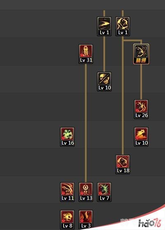Viewport: 165px width, 230px height.
Task: Select the Lv 10 yellow skull slash skill
Action: tap(104, 82)
